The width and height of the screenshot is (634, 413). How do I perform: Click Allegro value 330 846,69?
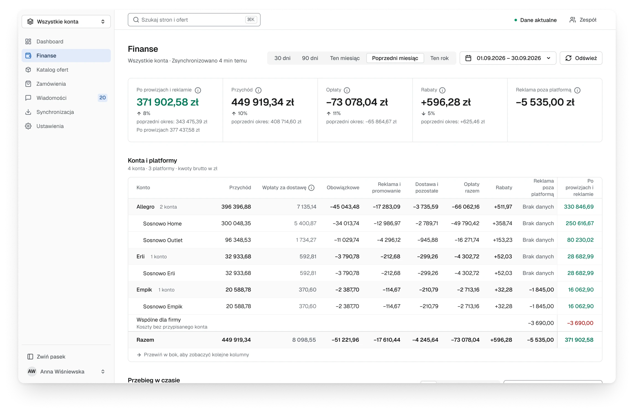[x=579, y=207]
